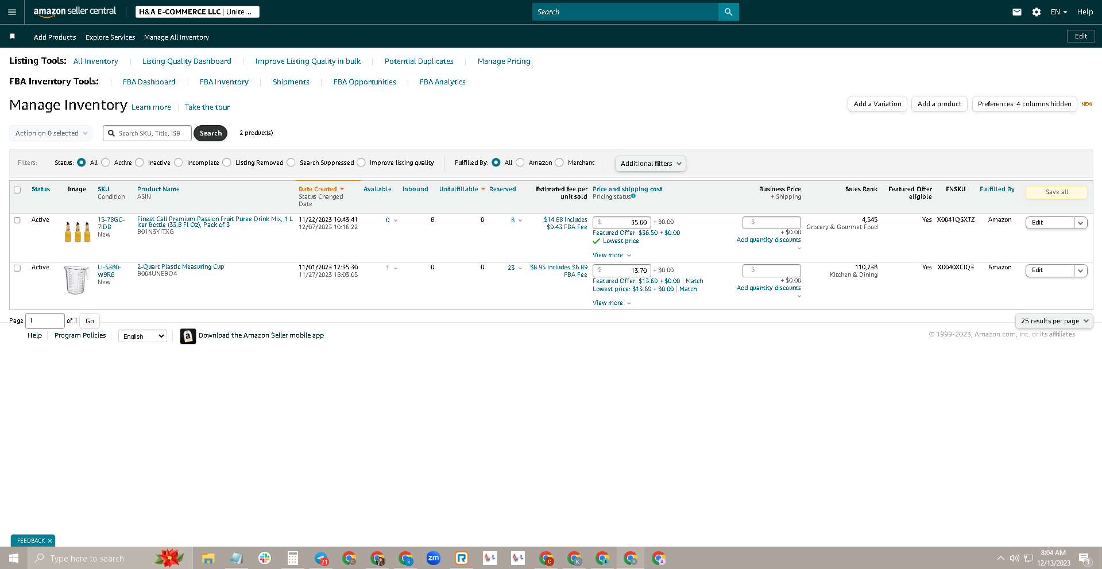1102x569 pixels.
Task: Click the volume speaker icon in tray
Action: point(1015,558)
